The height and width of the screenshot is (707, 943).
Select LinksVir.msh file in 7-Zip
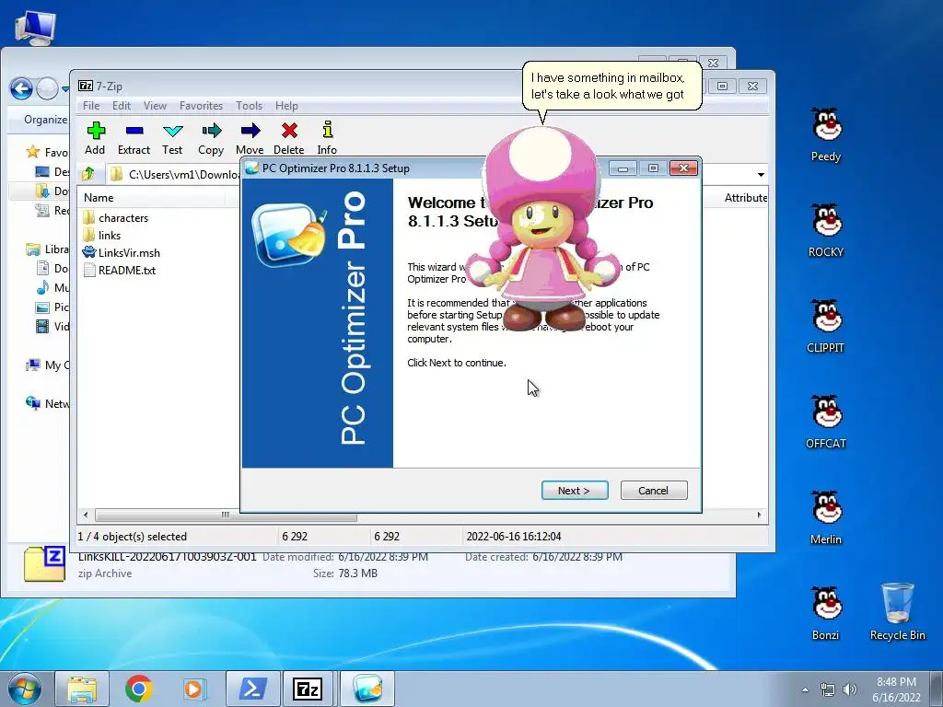(x=122, y=252)
